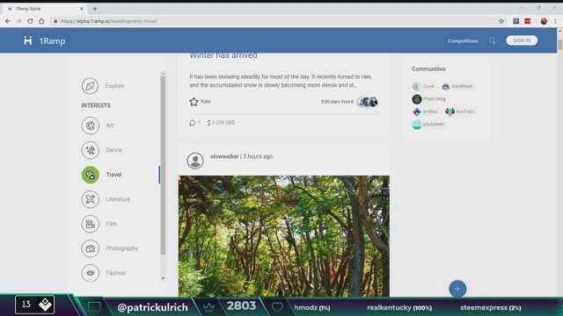Viewport: 563px width, 316px height.
Task: Click the overlay crown icon
Action: click(x=209, y=307)
